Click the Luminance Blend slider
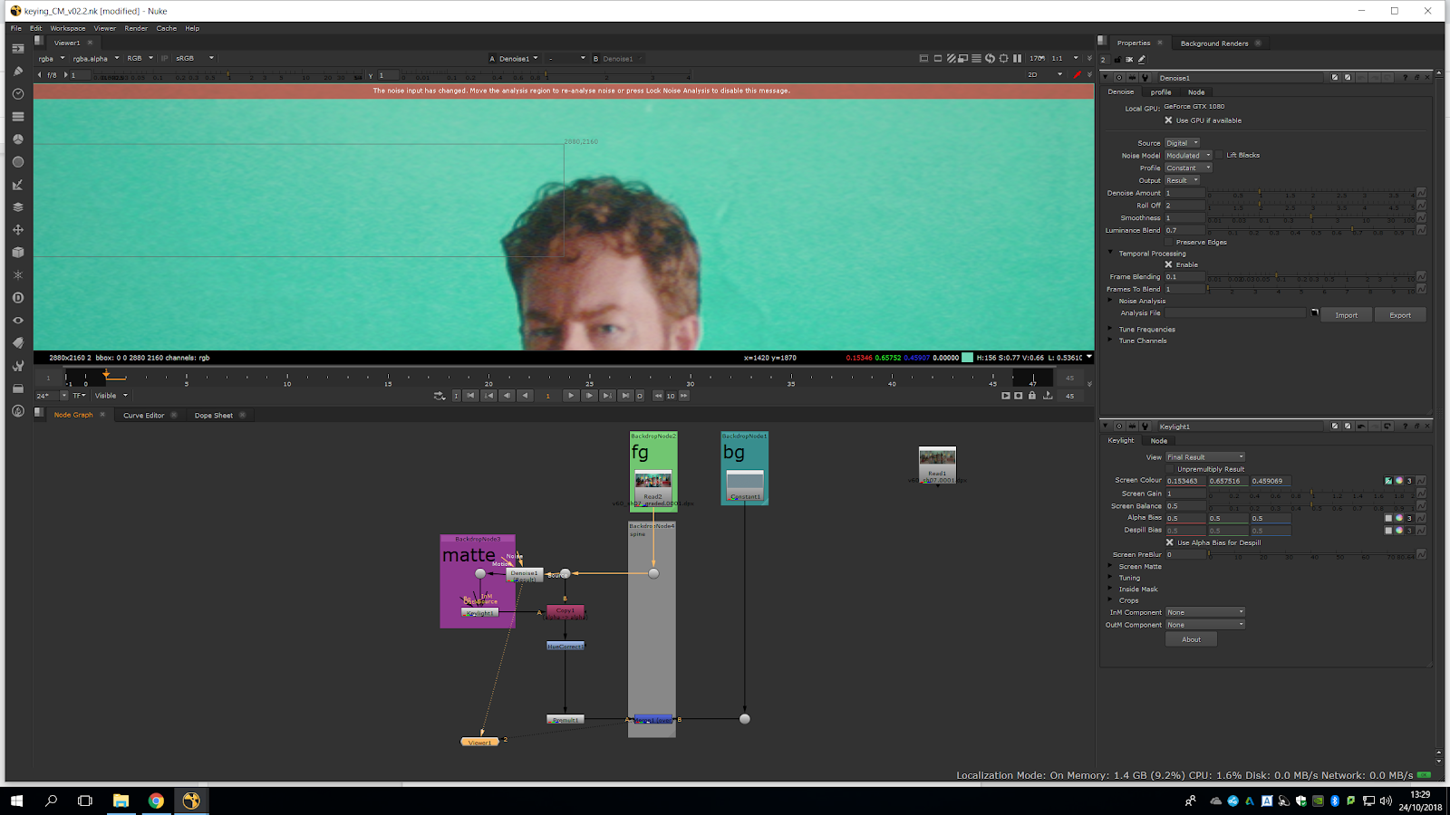The image size is (1450, 815). tap(1310, 231)
